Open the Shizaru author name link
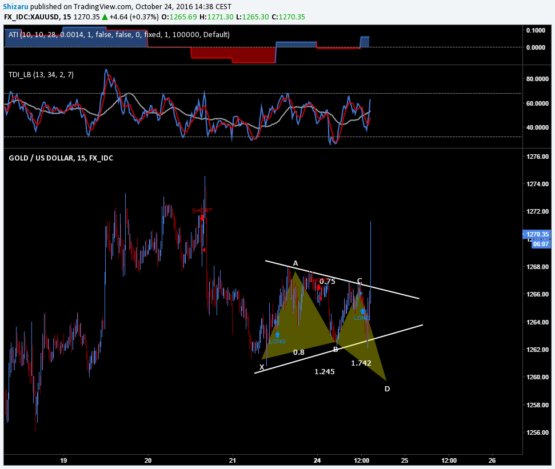555x469 pixels. (15, 6)
